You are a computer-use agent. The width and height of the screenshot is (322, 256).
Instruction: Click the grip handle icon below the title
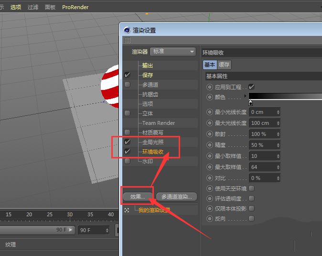point(127,41)
